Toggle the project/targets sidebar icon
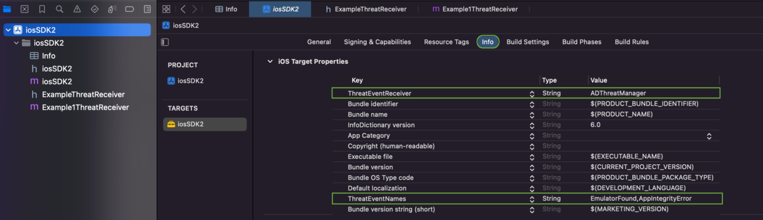 pos(165,42)
